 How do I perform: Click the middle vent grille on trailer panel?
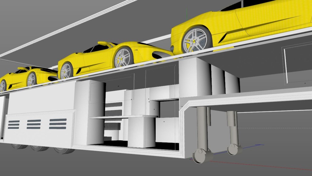(x=34, y=124)
